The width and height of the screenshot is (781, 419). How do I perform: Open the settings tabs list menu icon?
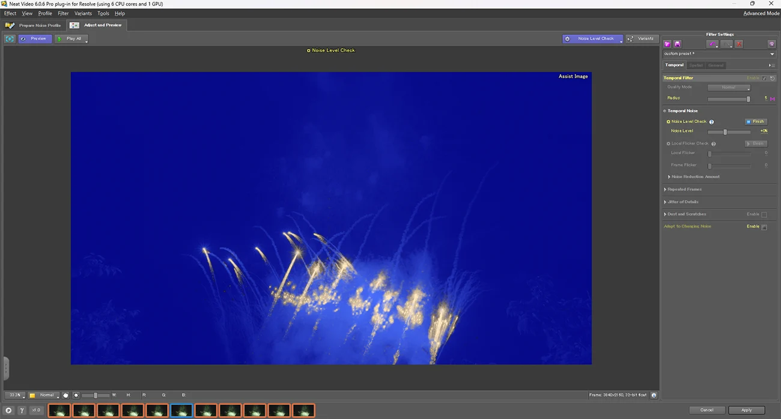[x=771, y=65]
